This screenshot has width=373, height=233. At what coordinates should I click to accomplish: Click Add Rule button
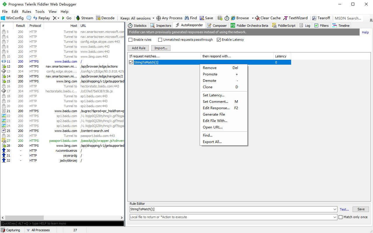[138, 48]
